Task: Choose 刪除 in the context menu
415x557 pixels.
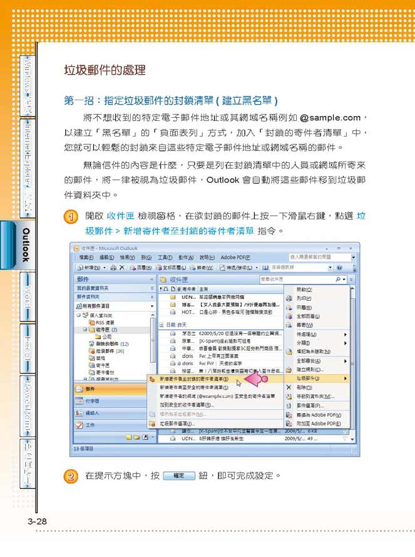Action: coord(317,388)
